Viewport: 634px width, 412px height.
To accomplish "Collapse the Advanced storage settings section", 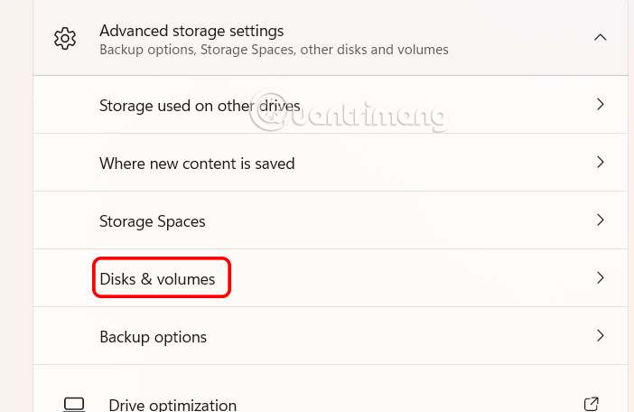I will (x=600, y=38).
